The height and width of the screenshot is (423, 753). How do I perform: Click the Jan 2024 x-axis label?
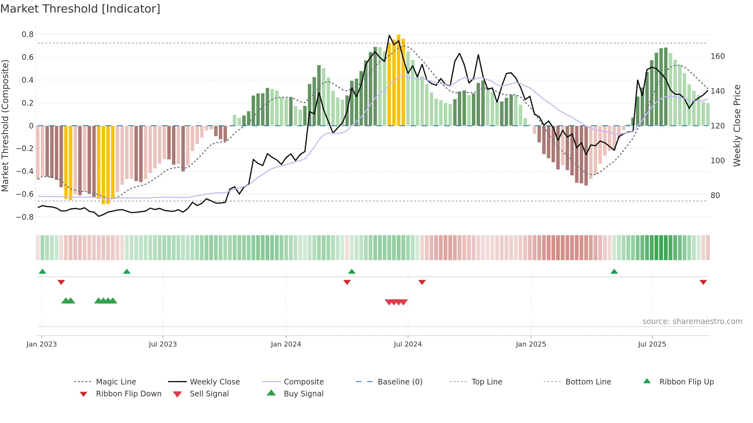click(x=286, y=344)
